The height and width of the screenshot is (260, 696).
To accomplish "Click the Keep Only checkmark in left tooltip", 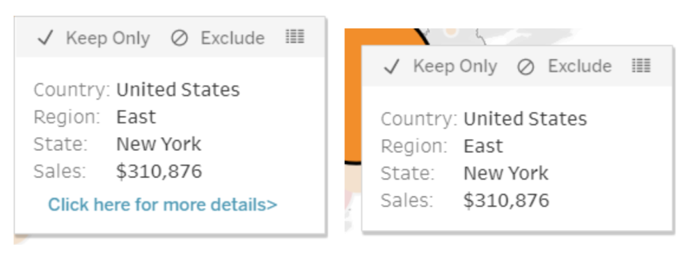I will click(45, 38).
